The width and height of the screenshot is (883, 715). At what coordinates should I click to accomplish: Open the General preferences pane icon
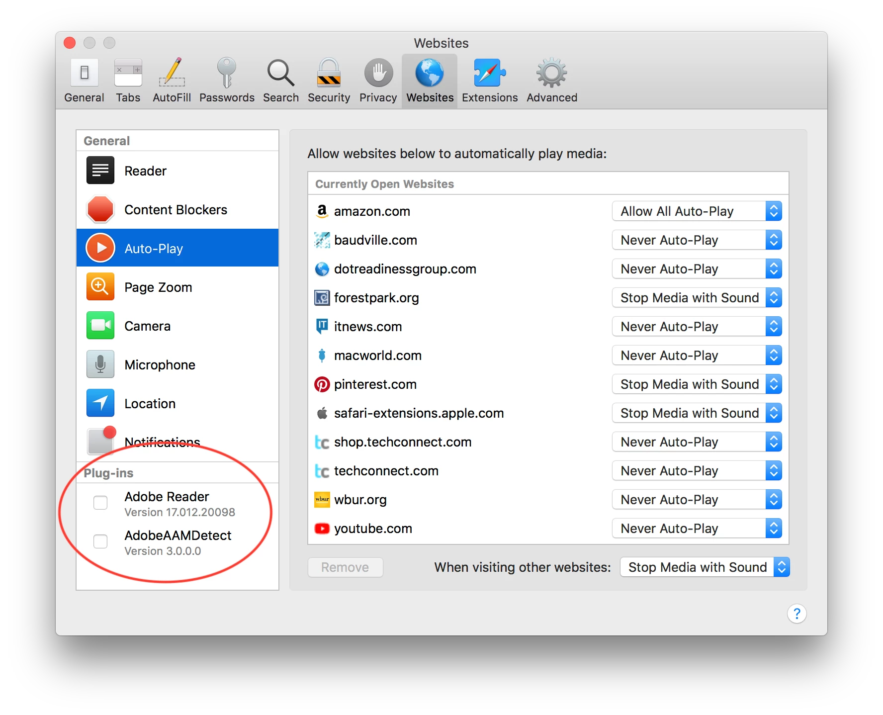84,73
